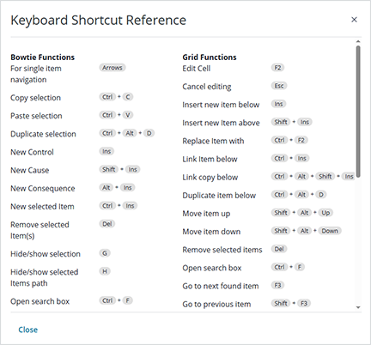Click the Link copy below label
Viewport: 371px width, 345px height.
pyautogui.click(x=210, y=178)
